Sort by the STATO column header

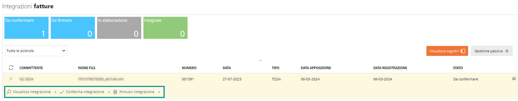pyautogui.click(x=458, y=68)
